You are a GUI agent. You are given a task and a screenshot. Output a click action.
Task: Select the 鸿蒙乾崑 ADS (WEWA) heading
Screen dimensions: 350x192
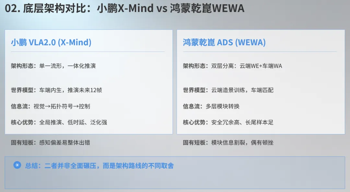224,42
